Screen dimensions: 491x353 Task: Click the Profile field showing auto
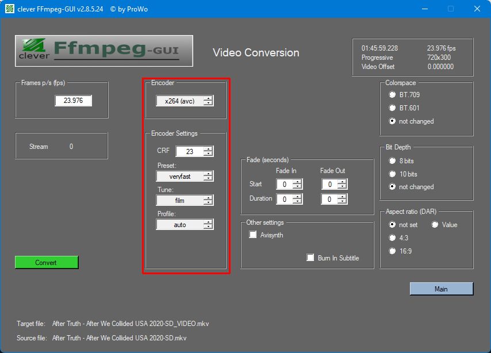click(180, 225)
